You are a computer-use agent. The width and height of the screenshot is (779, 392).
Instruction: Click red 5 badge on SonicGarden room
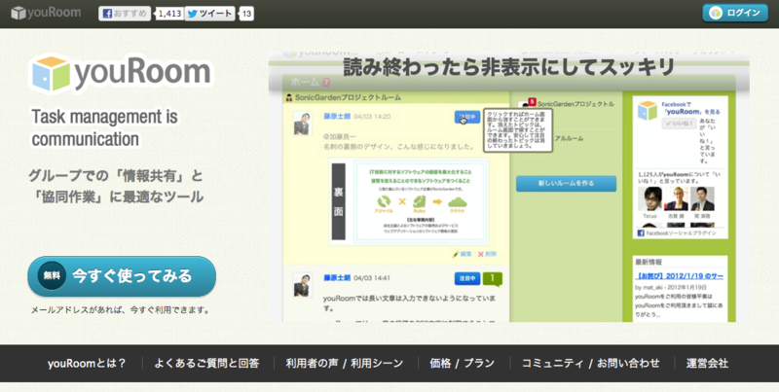pyautogui.click(x=532, y=102)
